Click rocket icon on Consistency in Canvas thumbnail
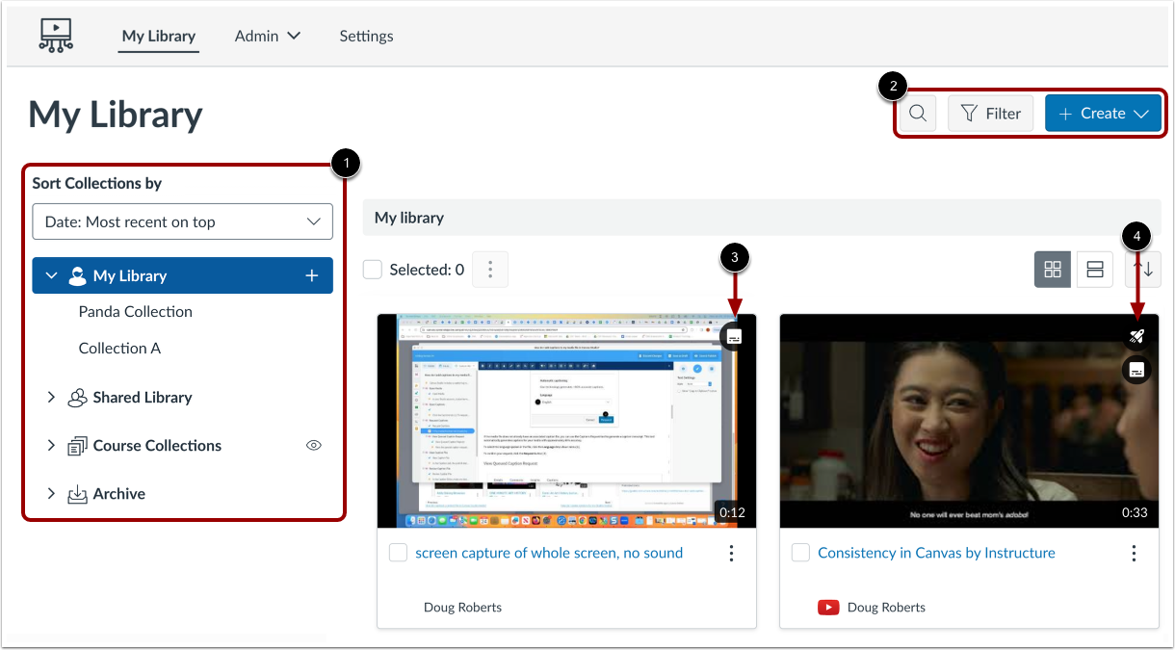 click(x=1136, y=336)
